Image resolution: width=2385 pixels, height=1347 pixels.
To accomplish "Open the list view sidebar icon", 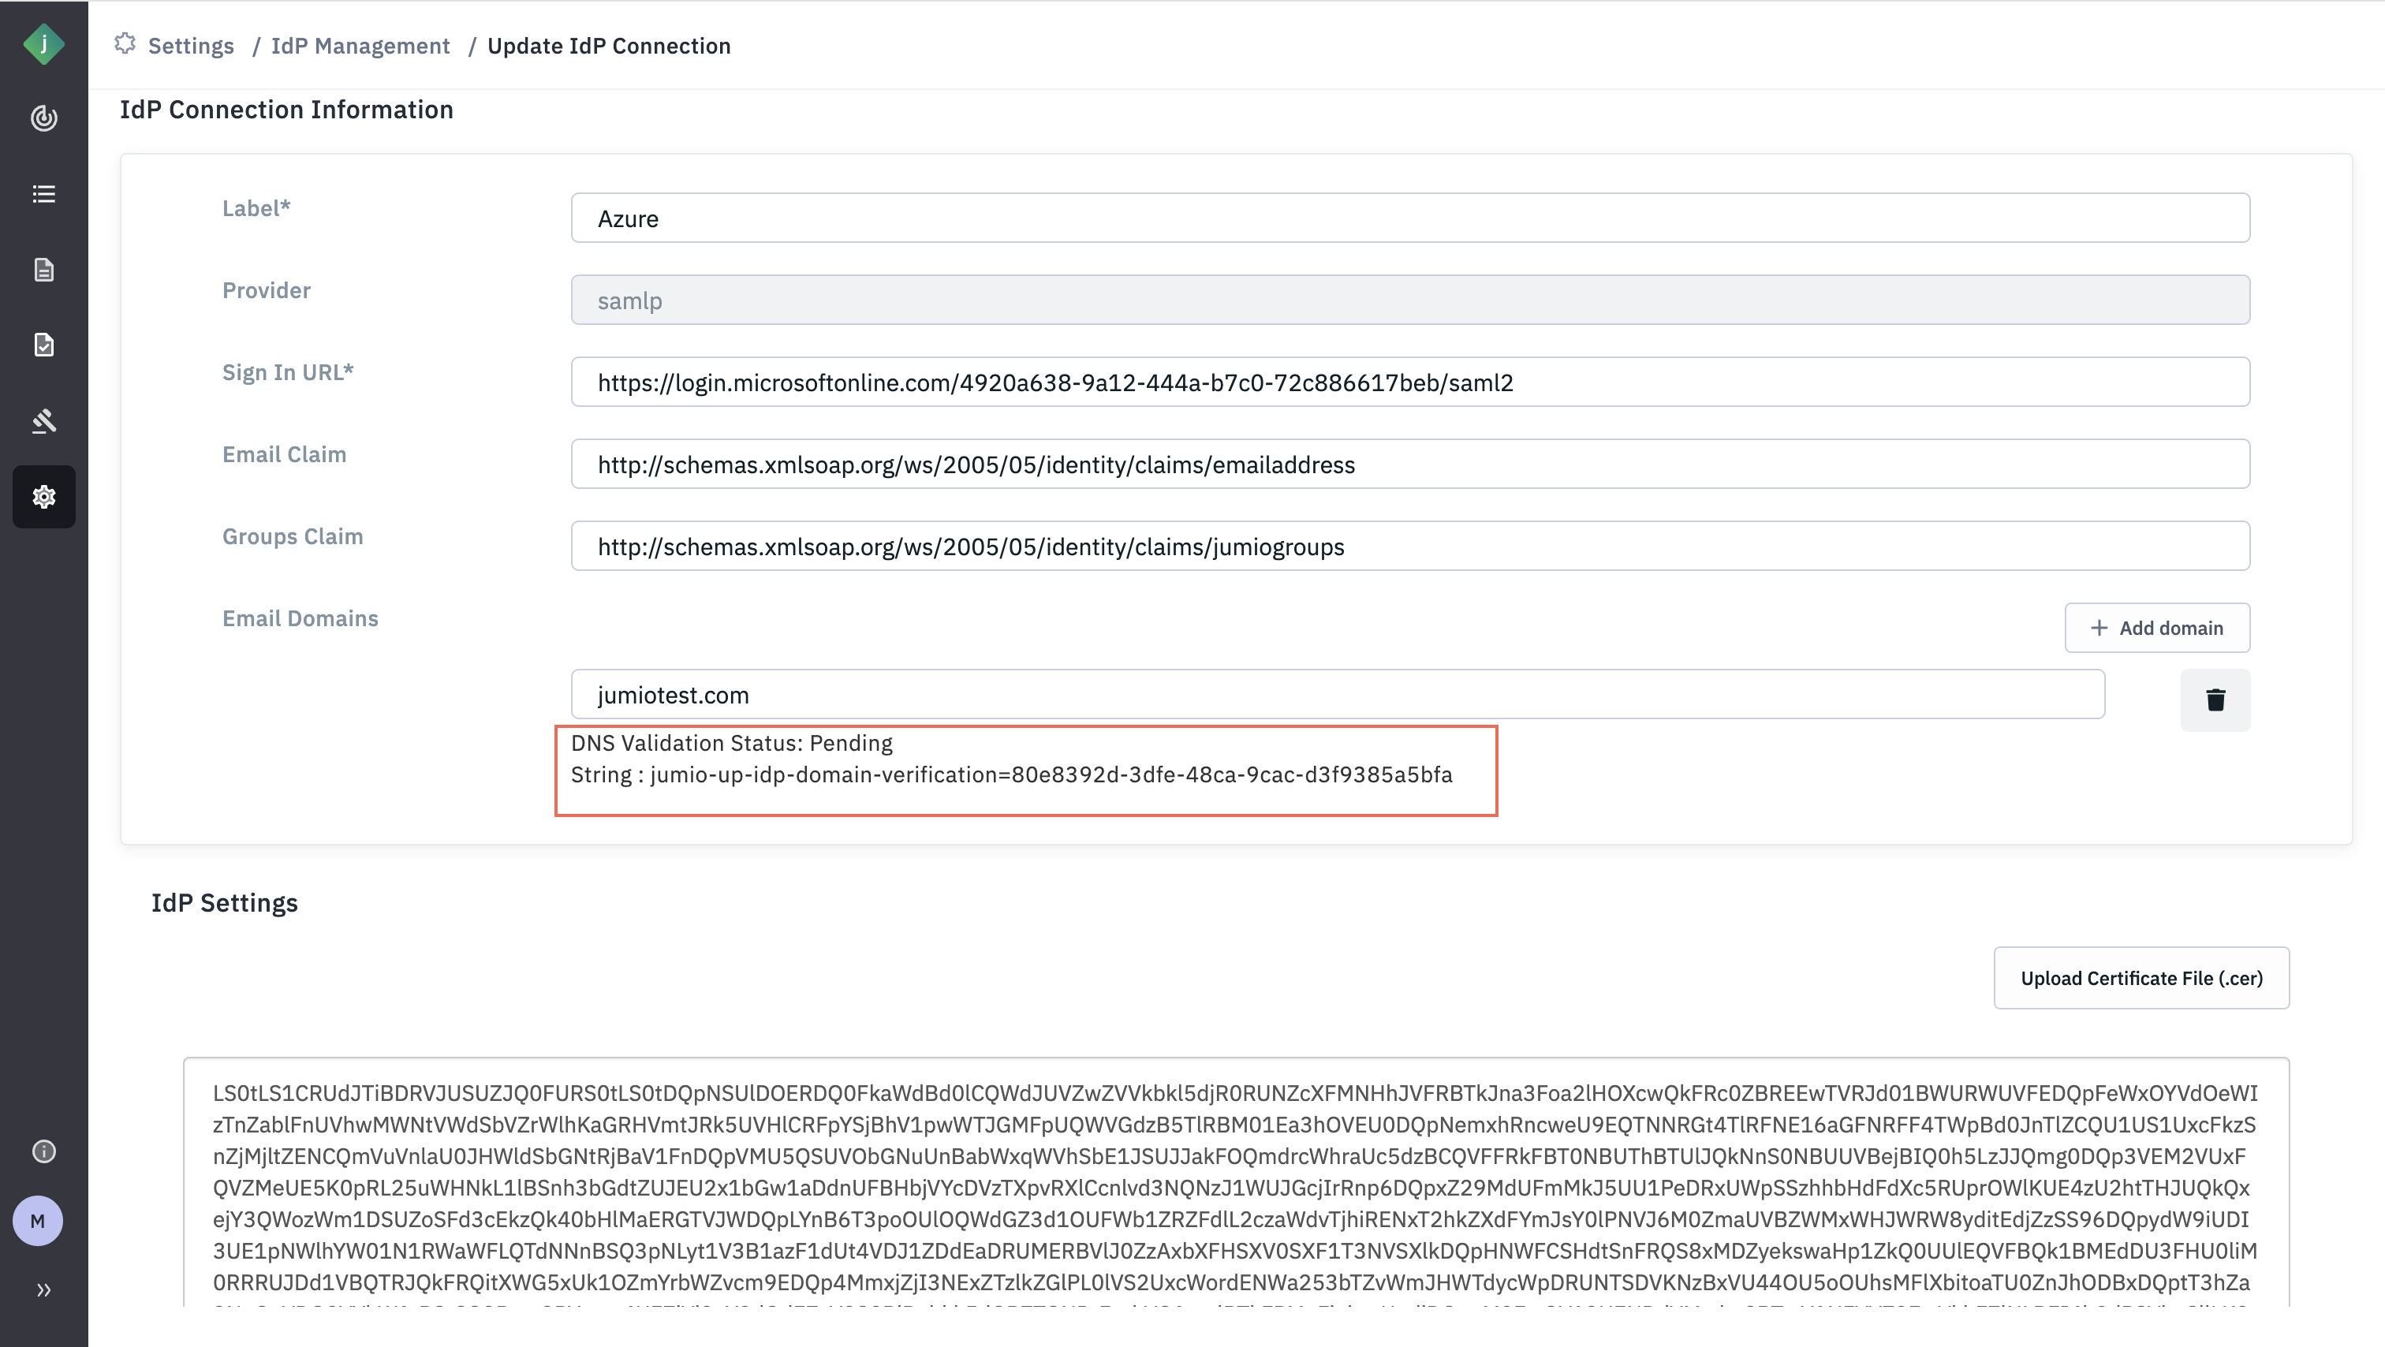I will [x=43, y=195].
